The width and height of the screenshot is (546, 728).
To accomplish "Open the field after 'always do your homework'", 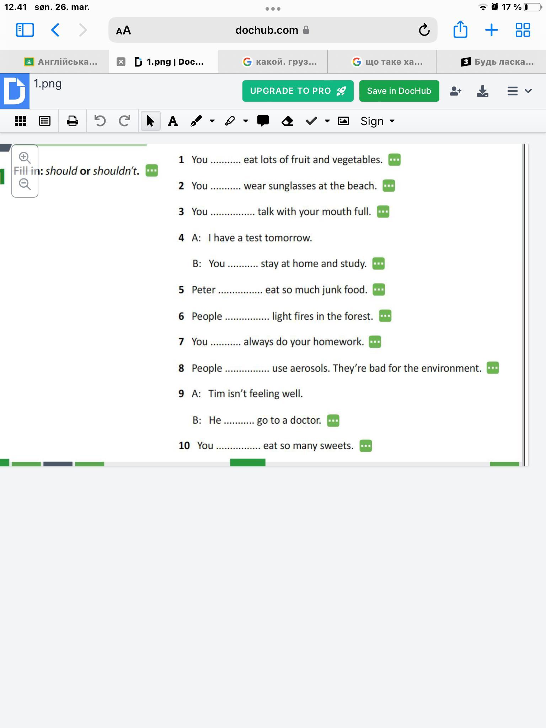I will (x=375, y=342).
